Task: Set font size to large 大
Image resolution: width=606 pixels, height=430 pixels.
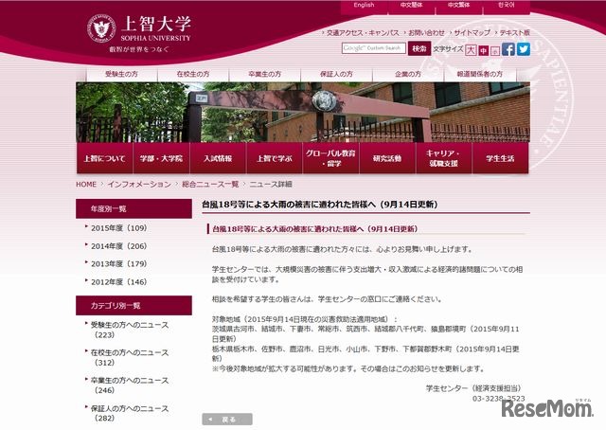Action: click(471, 50)
